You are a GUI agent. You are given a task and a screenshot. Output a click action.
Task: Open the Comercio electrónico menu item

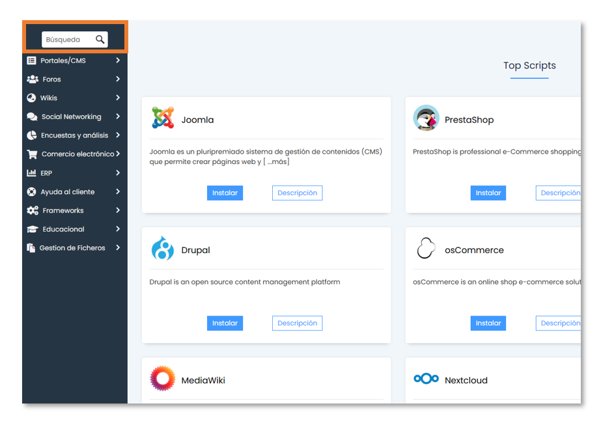(75, 154)
